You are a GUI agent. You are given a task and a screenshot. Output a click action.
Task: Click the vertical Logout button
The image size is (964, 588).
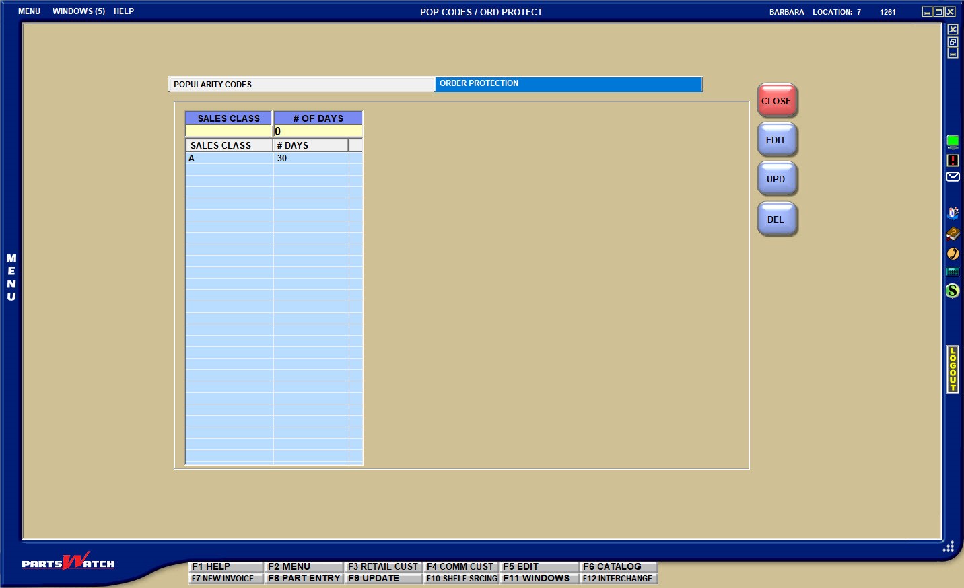click(x=953, y=369)
